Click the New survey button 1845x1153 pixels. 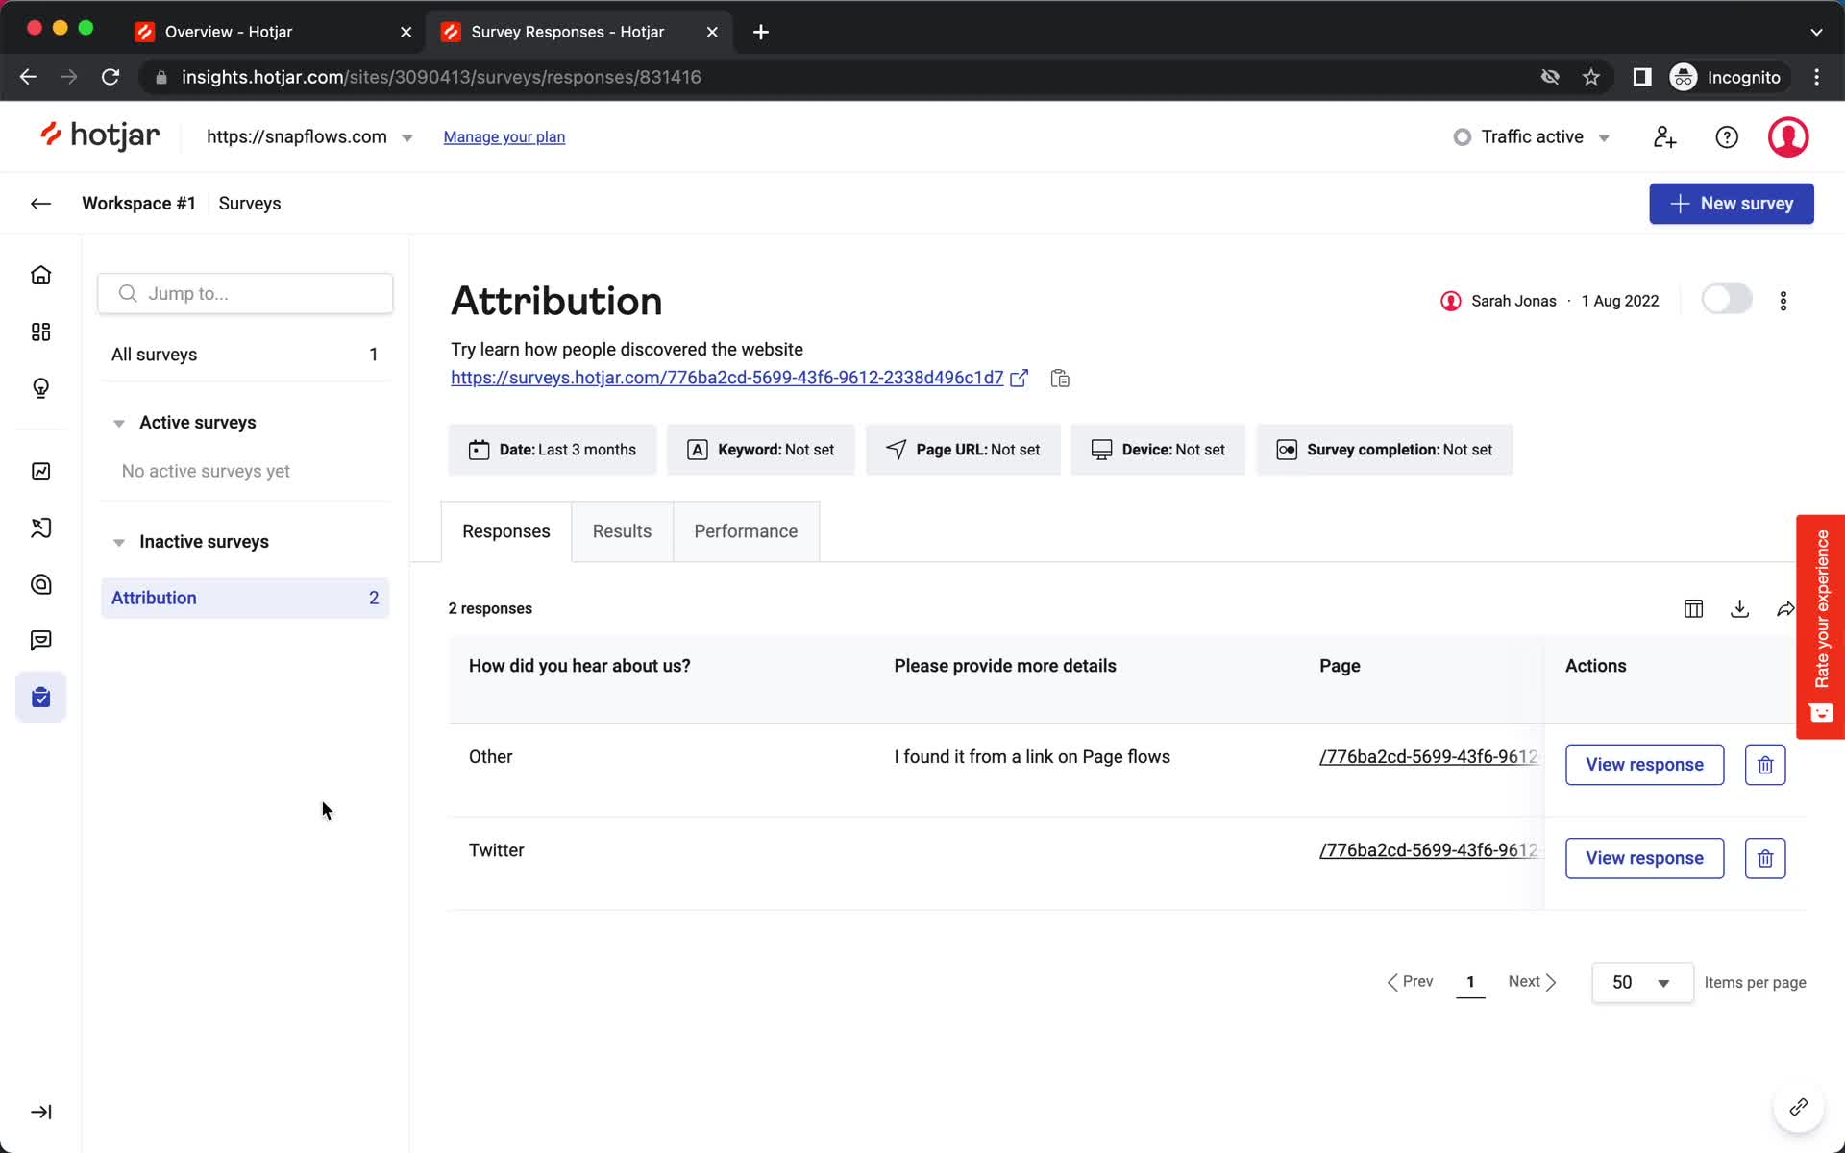(1732, 204)
